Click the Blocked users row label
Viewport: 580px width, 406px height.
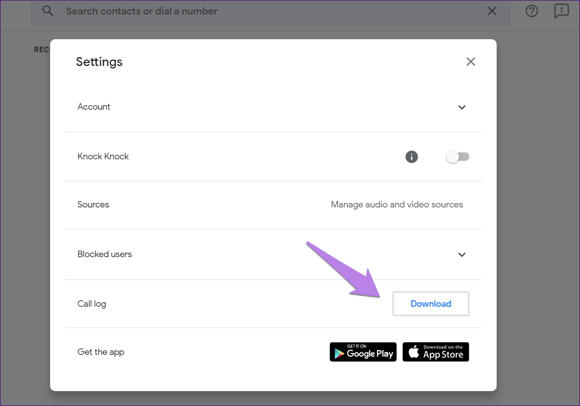(x=105, y=254)
